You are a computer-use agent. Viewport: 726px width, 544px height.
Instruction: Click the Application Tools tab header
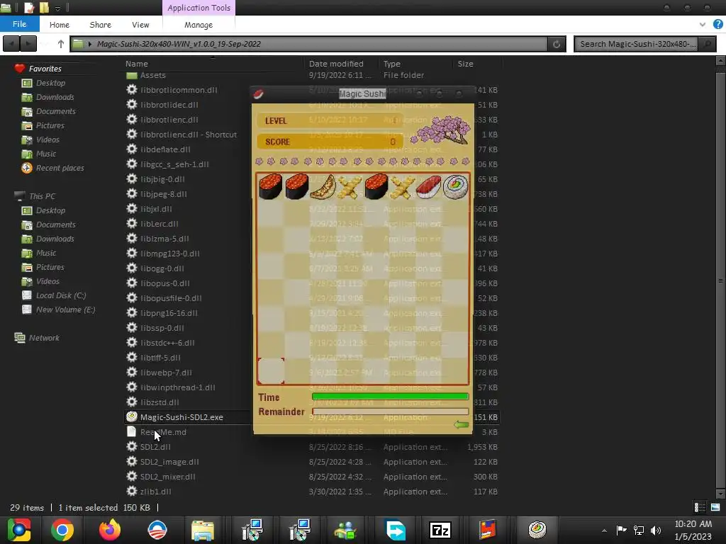click(199, 8)
